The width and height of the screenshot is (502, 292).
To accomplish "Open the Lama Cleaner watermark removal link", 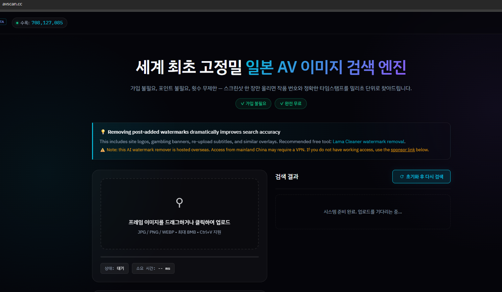I will click(x=368, y=141).
